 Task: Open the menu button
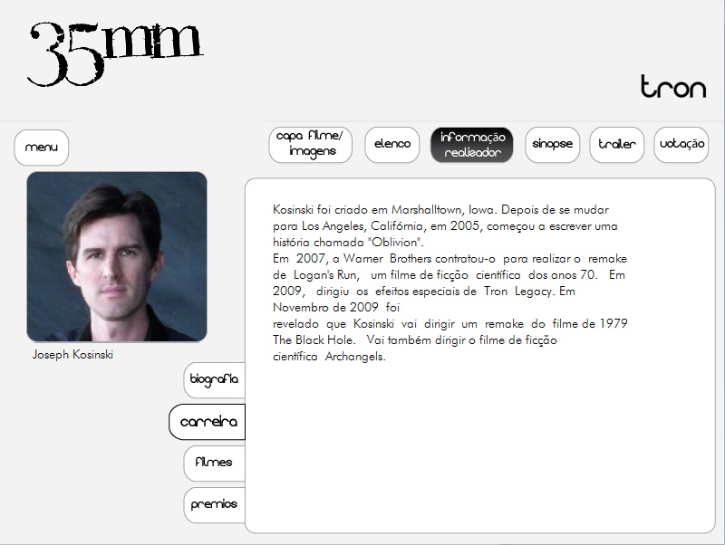pyautogui.click(x=42, y=148)
